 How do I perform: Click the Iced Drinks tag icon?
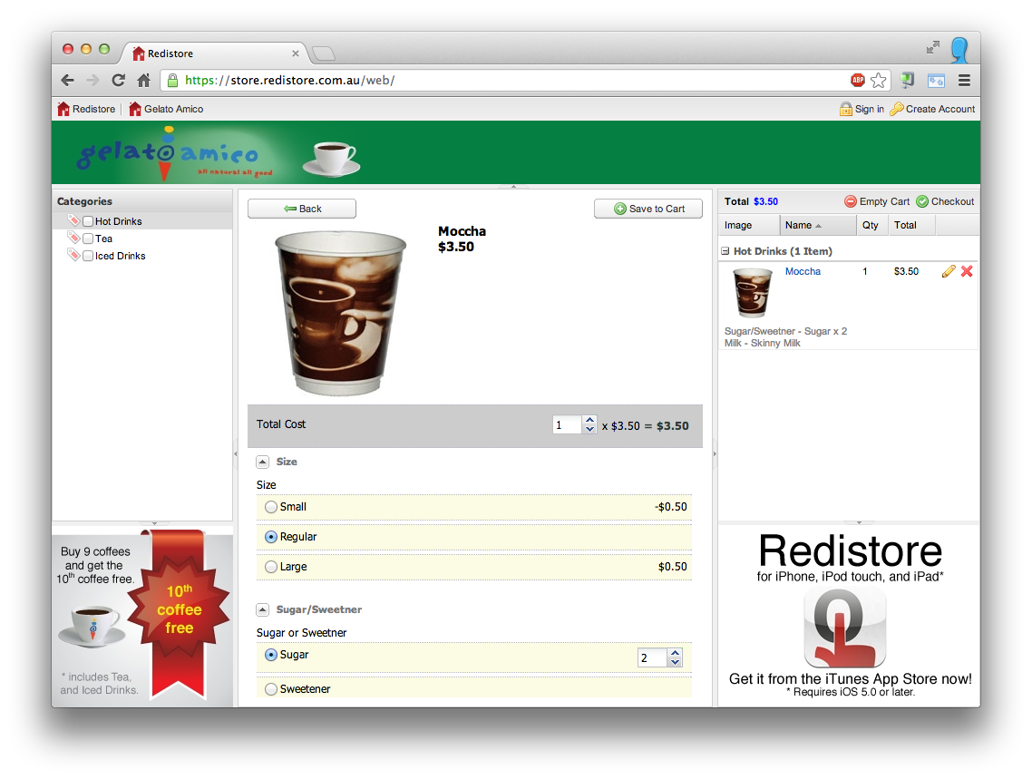[73, 255]
